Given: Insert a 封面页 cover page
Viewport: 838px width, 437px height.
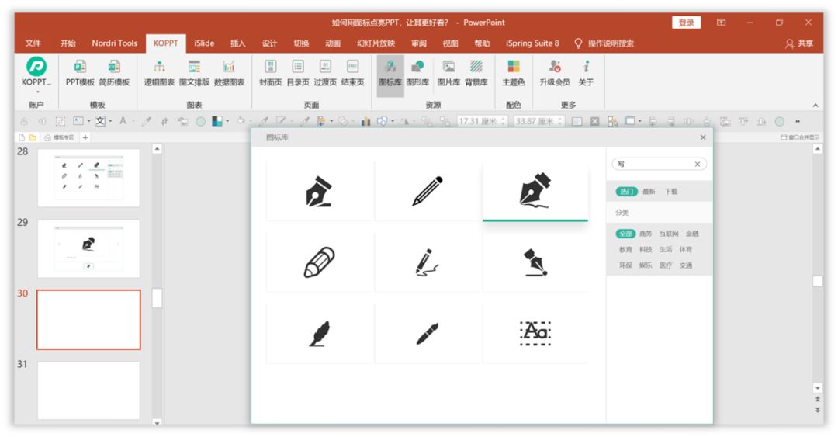Looking at the screenshot, I should pyautogui.click(x=271, y=72).
